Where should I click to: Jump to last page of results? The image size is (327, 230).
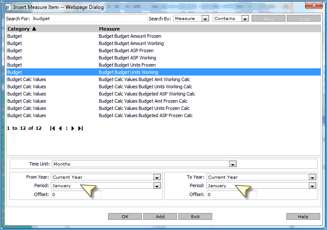tap(80, 128)
